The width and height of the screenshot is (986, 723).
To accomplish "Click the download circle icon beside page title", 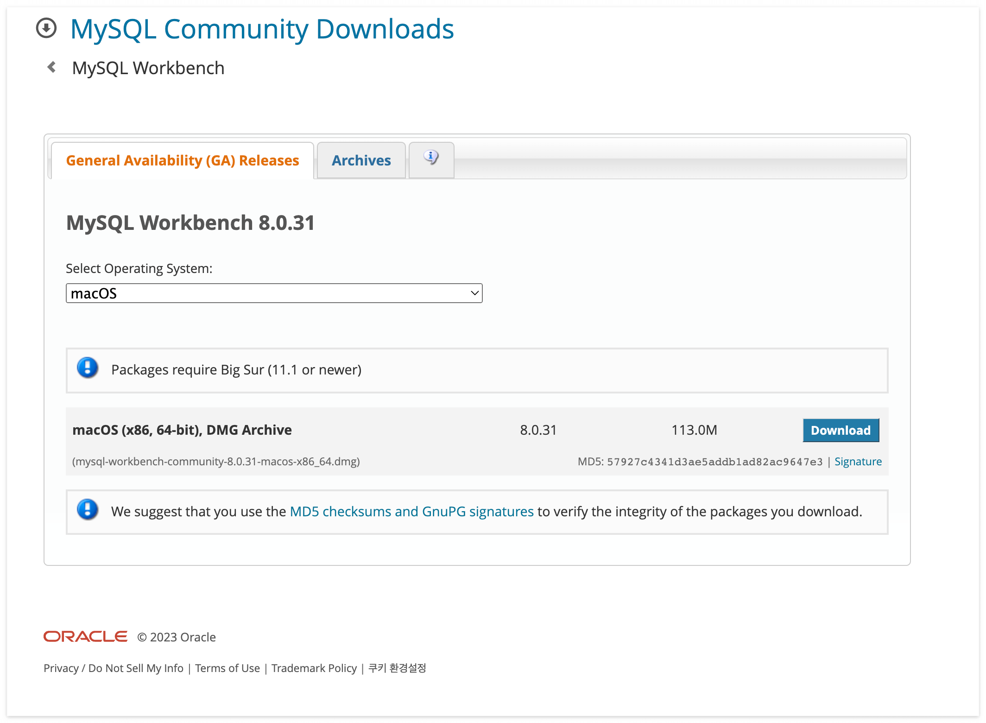I will point(46,28).
